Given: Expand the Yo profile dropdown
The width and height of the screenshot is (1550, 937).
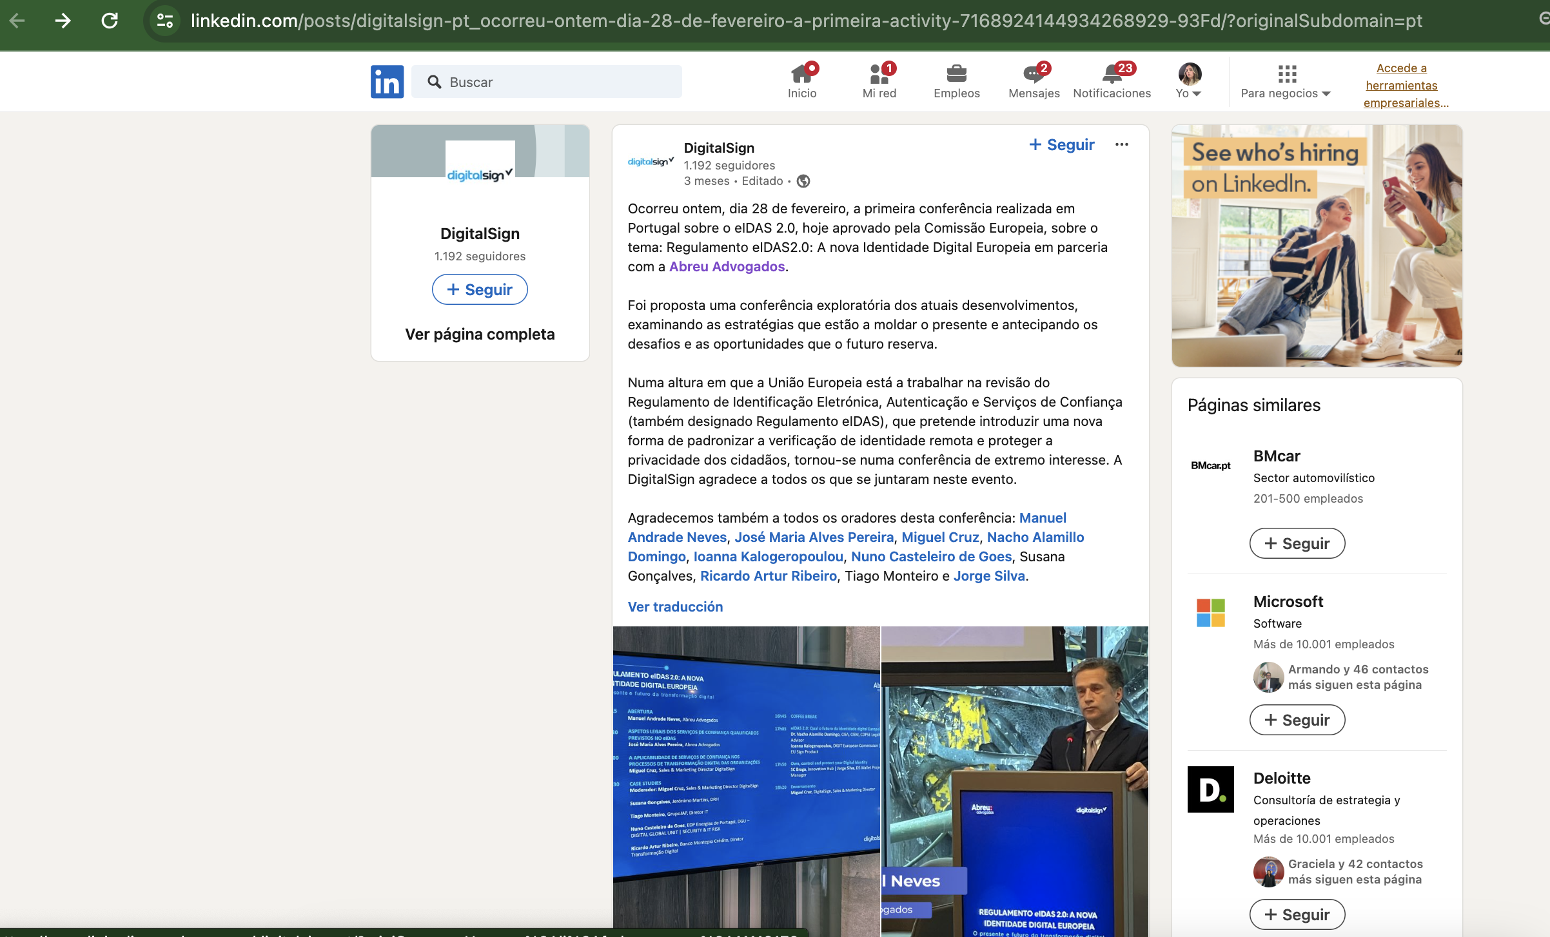Looking at the screenshot, I should click(x=1189, y=82).
